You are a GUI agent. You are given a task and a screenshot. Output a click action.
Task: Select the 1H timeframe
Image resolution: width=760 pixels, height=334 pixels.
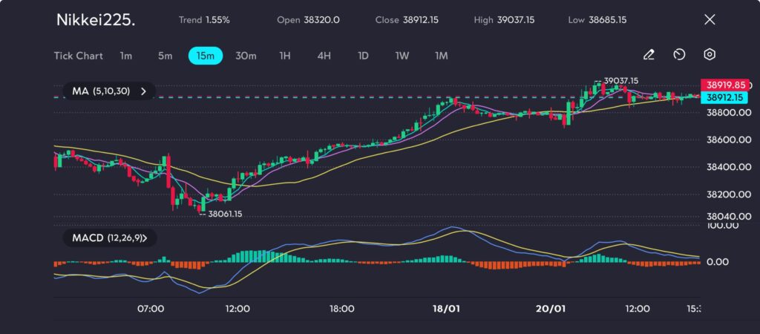pyautogui.click(x=285, y=56)
